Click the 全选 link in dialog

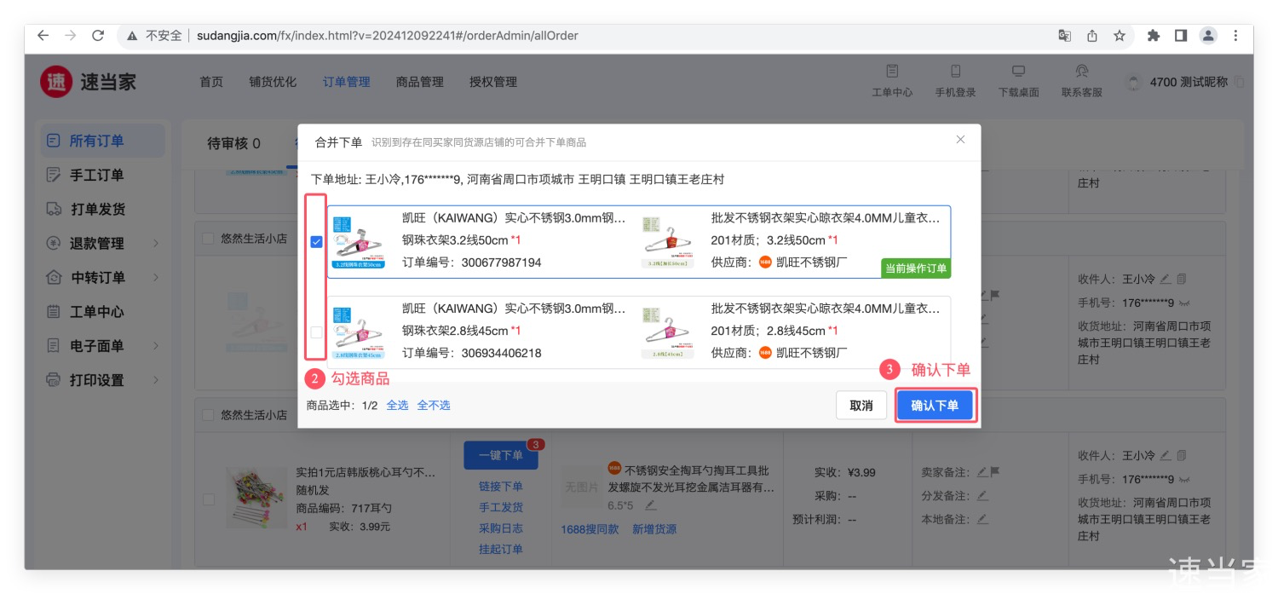coord(397,406)
